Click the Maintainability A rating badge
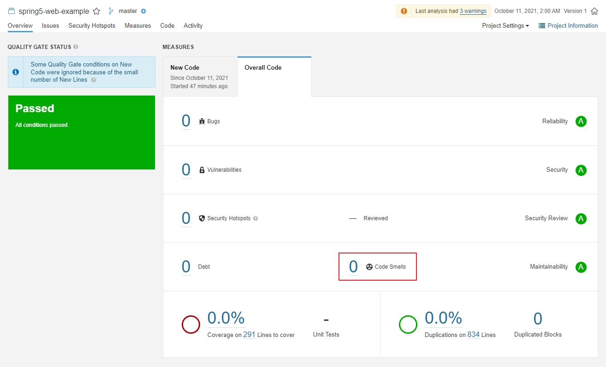 (x=581, y=267)
